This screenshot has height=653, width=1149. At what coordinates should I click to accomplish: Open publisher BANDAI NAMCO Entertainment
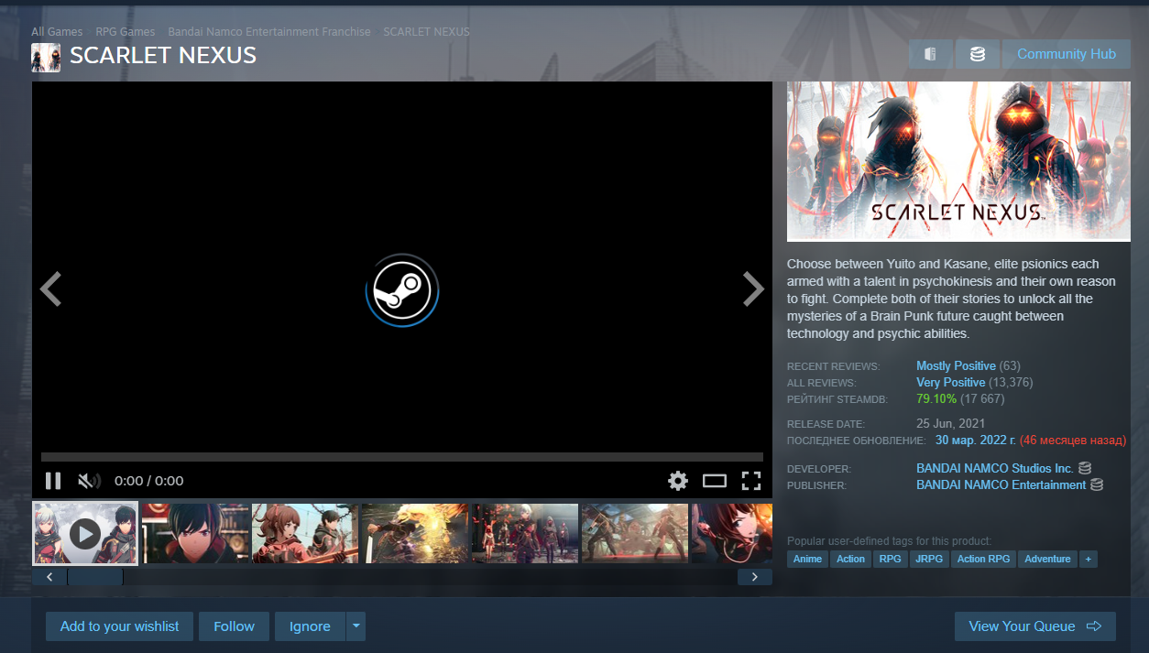pyautogui.click(x=1001, y=484)
